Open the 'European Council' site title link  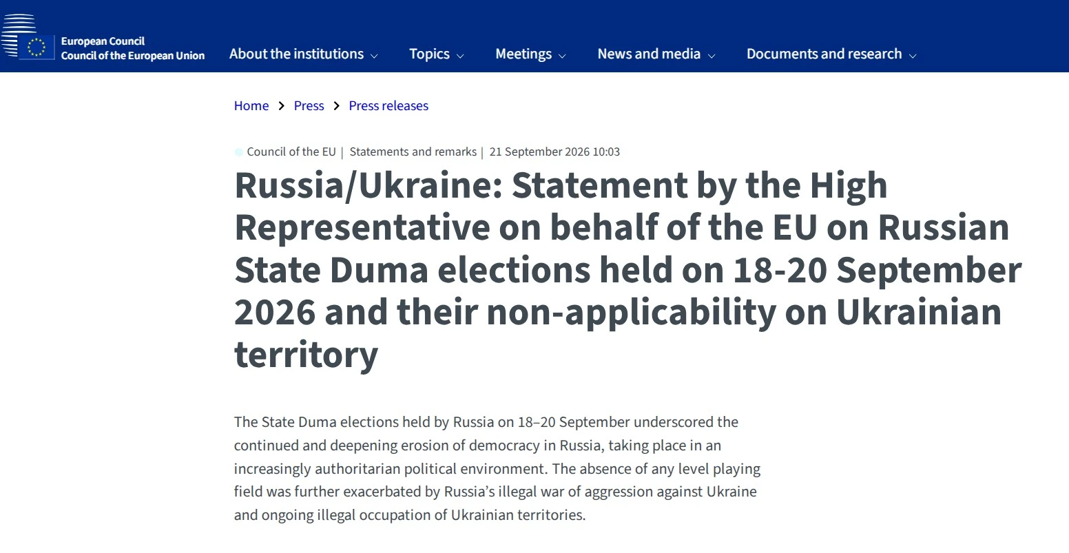(x=103, y=41)
